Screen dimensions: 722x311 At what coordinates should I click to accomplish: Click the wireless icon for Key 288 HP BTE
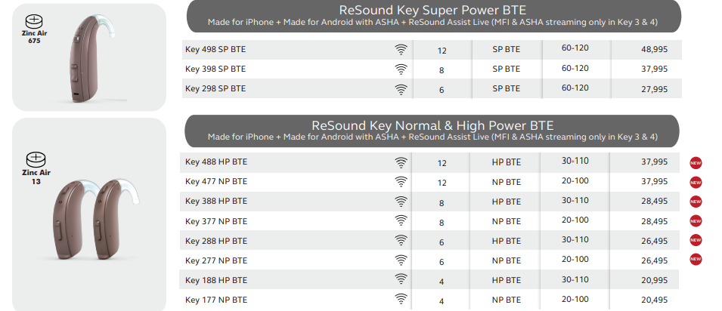401,240
